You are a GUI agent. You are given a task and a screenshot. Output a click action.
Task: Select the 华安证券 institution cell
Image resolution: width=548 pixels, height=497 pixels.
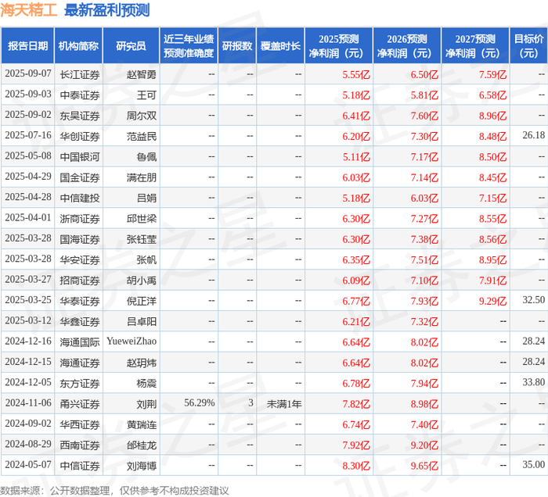pyautogui.click(x=80, y=259)
